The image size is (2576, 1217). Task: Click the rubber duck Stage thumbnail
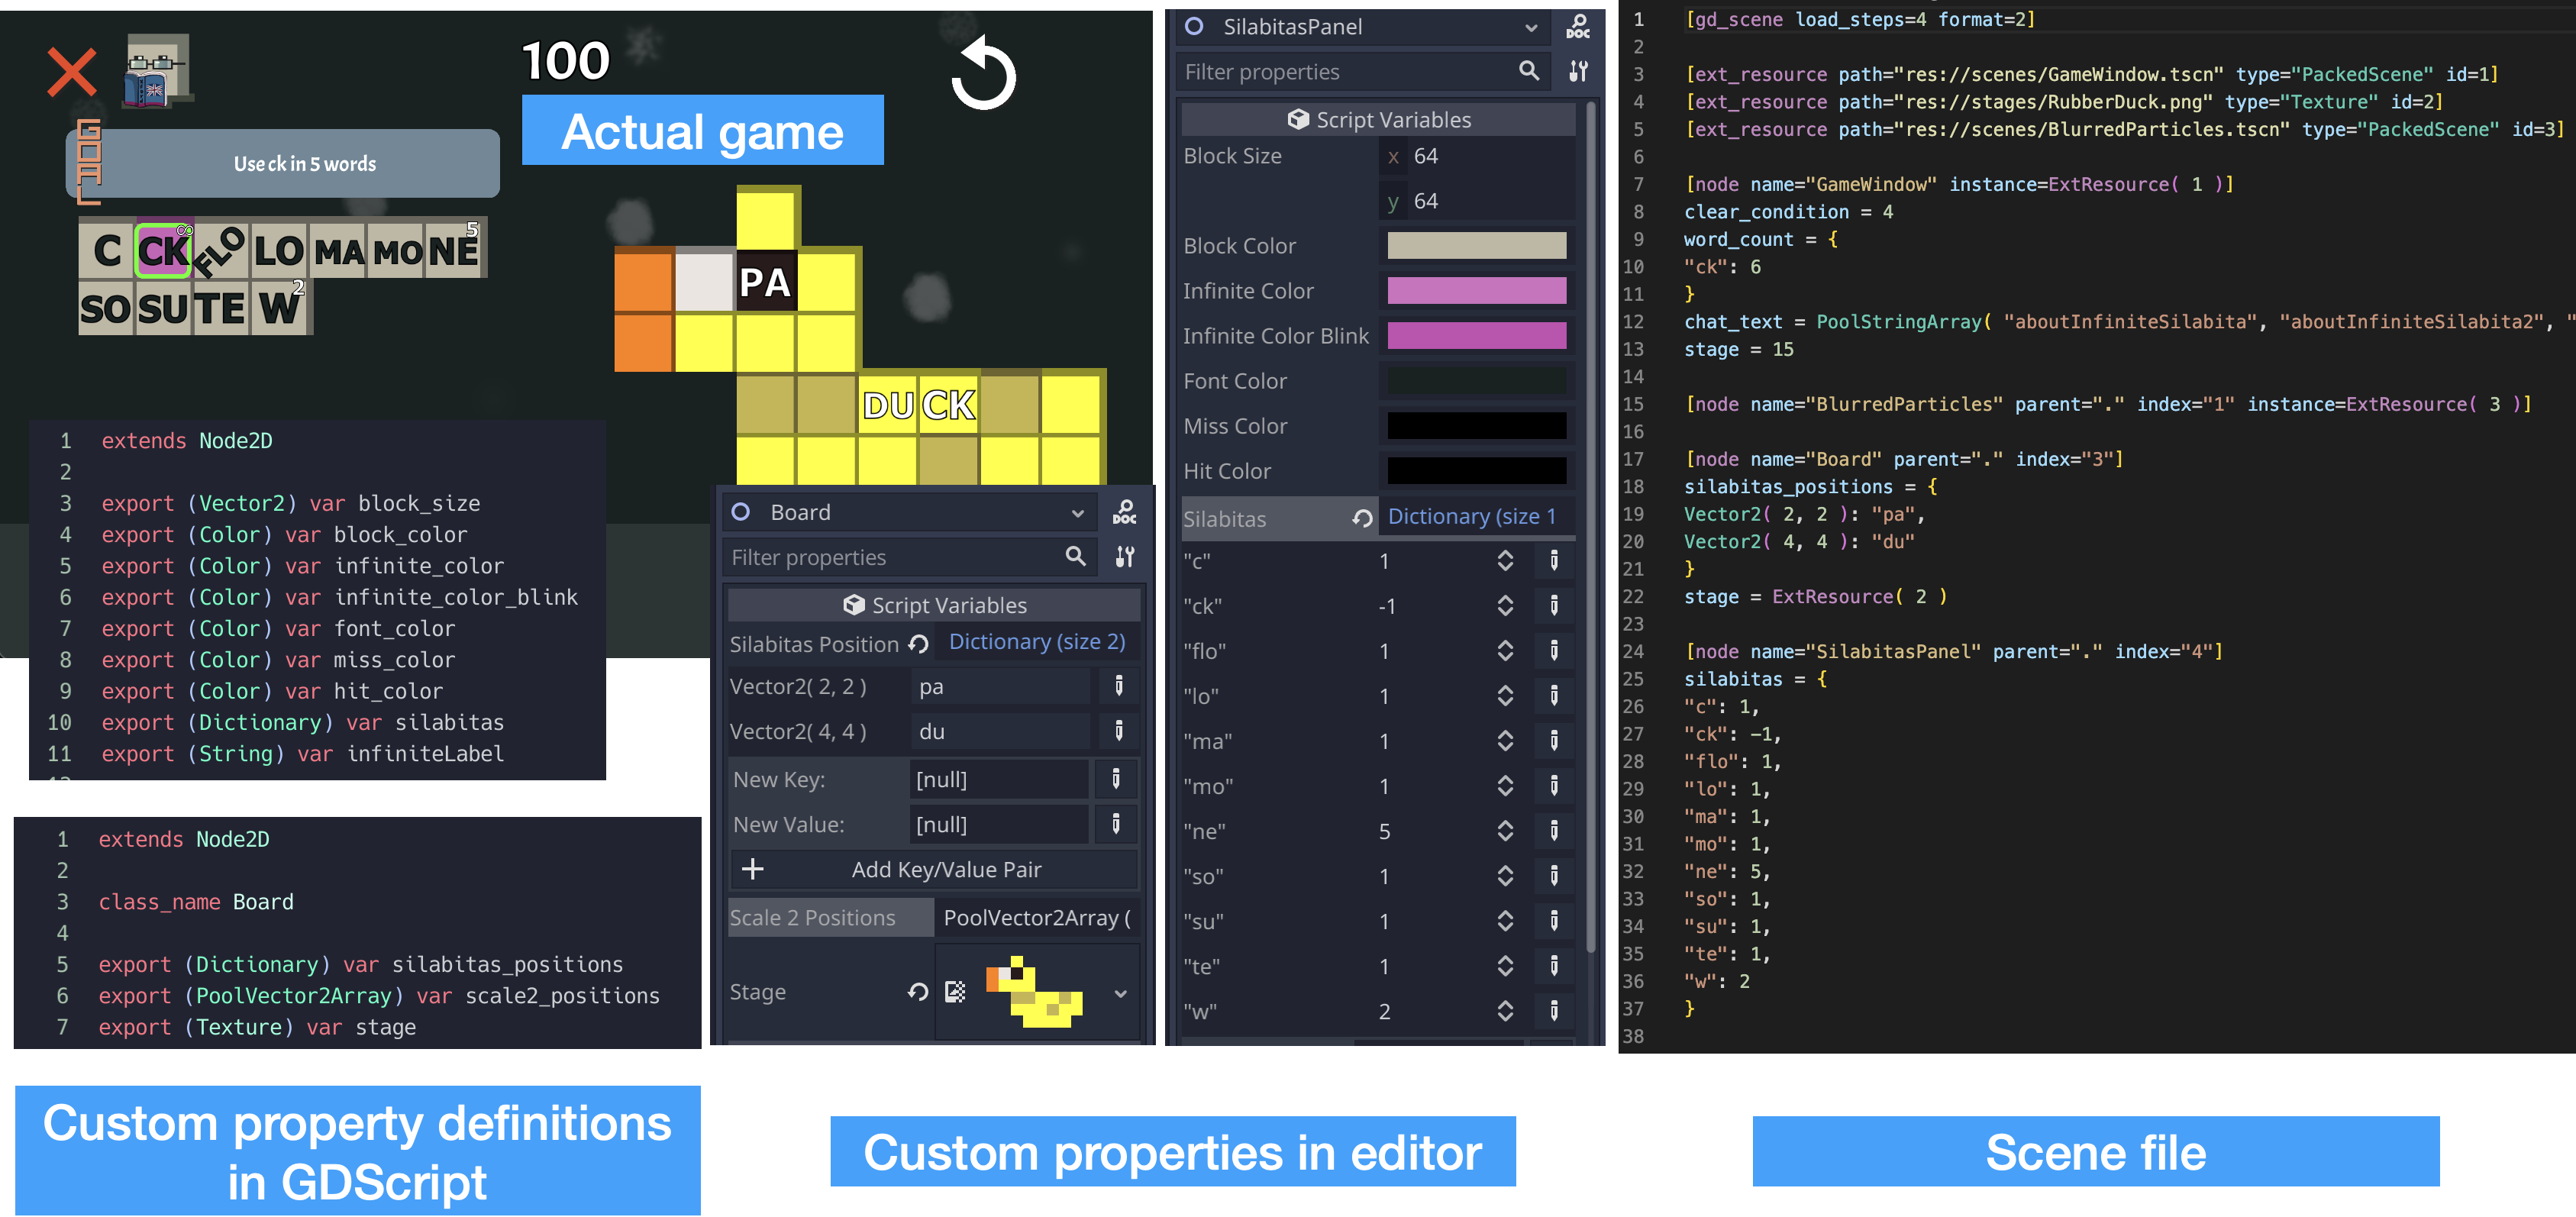tap(1034, 992)
